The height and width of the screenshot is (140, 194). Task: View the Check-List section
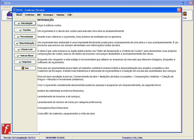(25, 49)
